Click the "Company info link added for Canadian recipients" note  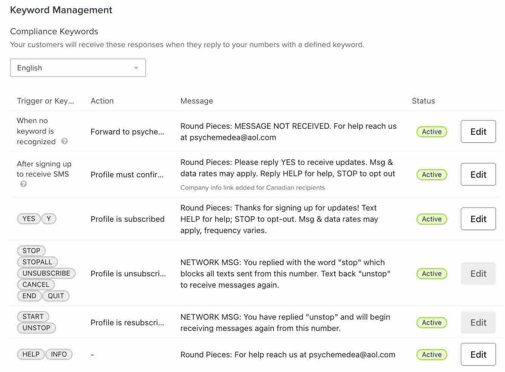pyautogui.click(x=252, y=187)
